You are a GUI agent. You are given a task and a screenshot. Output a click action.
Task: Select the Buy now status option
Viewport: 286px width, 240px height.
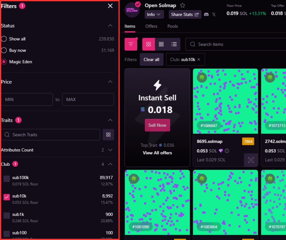click(x=4, y=50)
